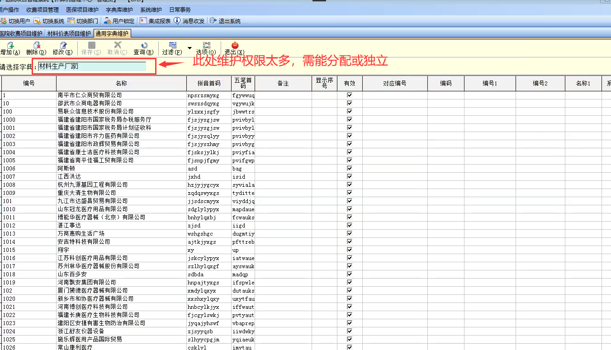Click the 过滤(F) filter icon
This screenshot has width=611, height=350.
[172, 45]
